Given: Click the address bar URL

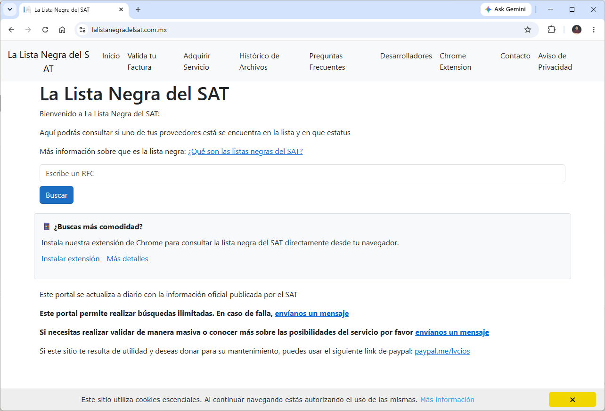Looking at the screenshot, I should pyautogui.click(x=129, y=30).
